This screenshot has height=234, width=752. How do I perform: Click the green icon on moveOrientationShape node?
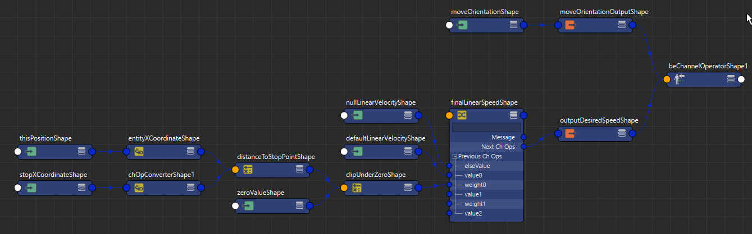click(462, 25)
